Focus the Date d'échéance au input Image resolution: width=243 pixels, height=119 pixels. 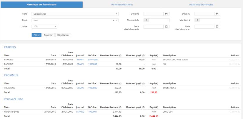click(x=204, y=27)
